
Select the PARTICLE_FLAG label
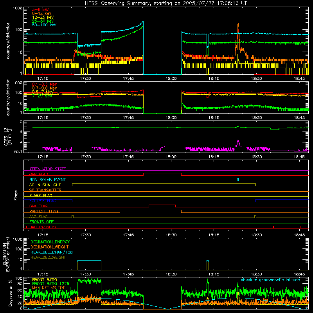[x=44, y=211]
